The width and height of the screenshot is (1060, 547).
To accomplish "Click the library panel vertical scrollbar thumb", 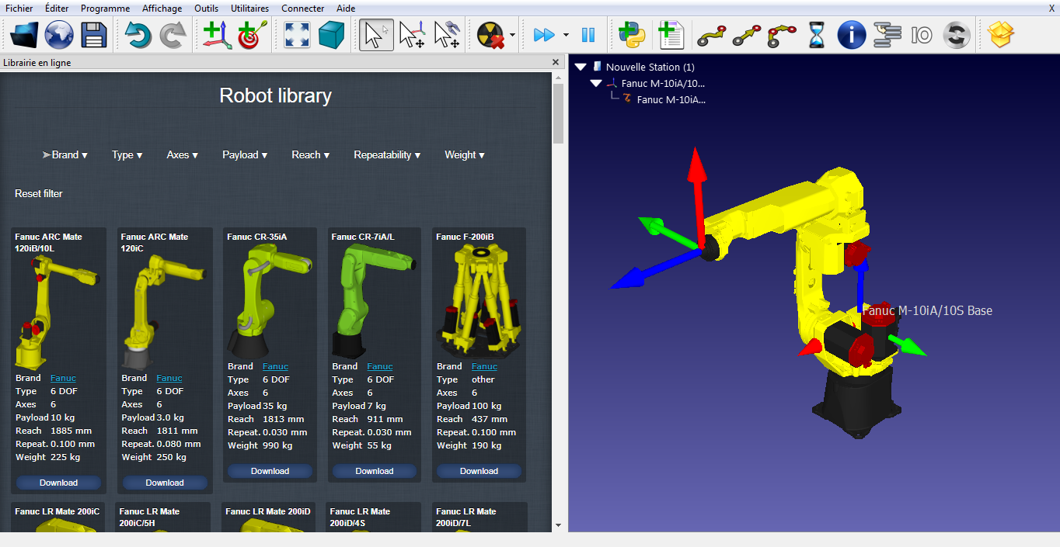I will click(x=559, y=114).
